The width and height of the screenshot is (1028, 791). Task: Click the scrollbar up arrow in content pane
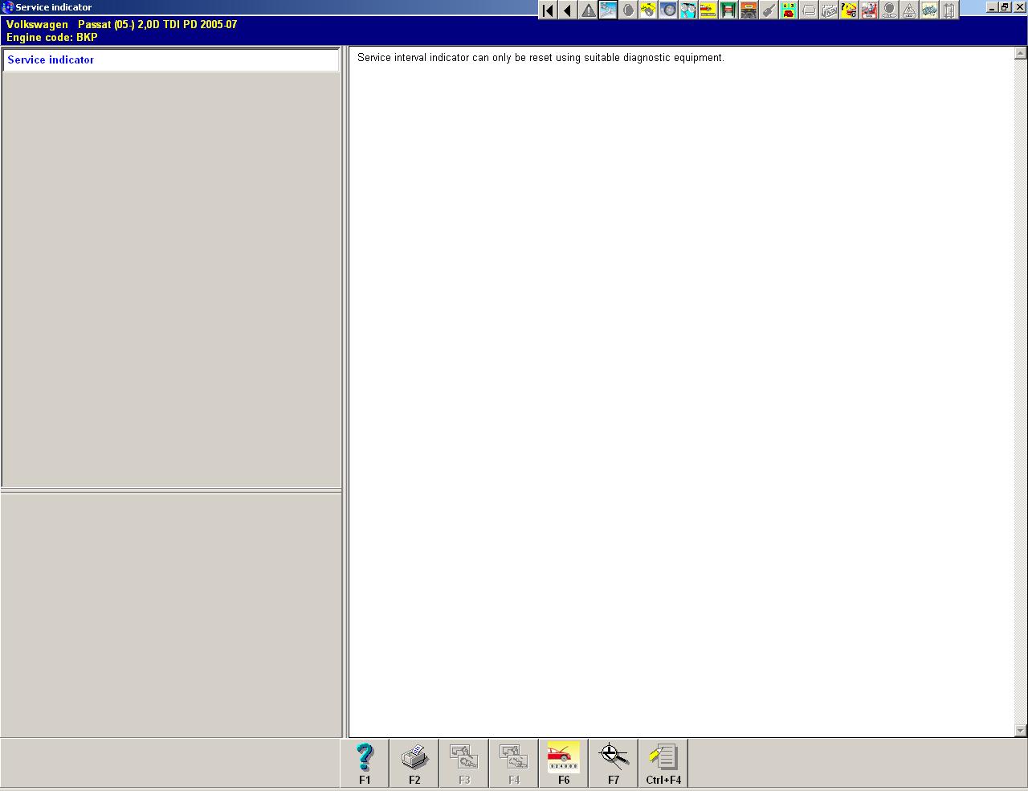point(1021,54)
